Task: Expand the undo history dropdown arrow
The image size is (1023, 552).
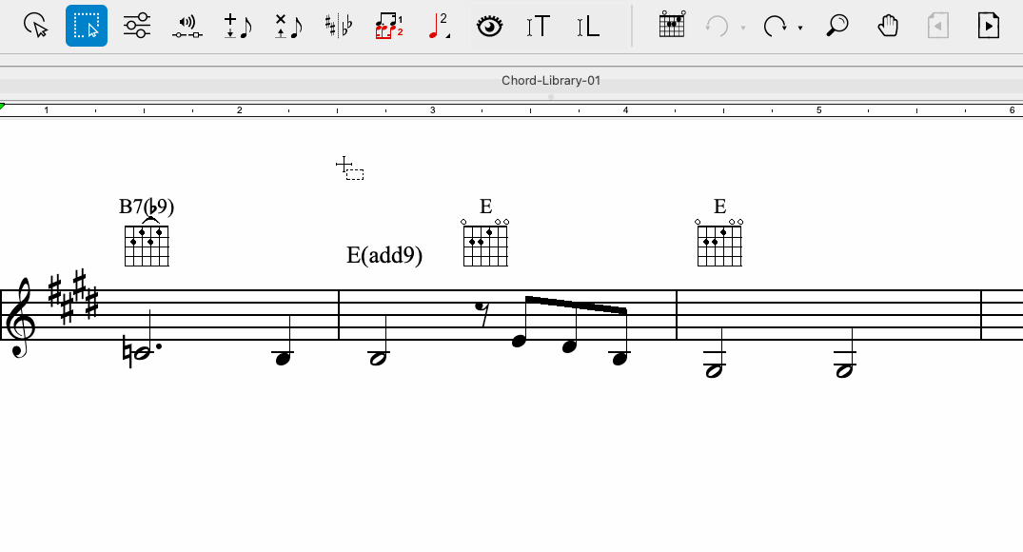Action: [743, 28]
